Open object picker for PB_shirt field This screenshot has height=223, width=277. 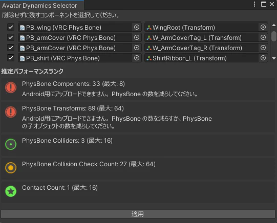137,58
